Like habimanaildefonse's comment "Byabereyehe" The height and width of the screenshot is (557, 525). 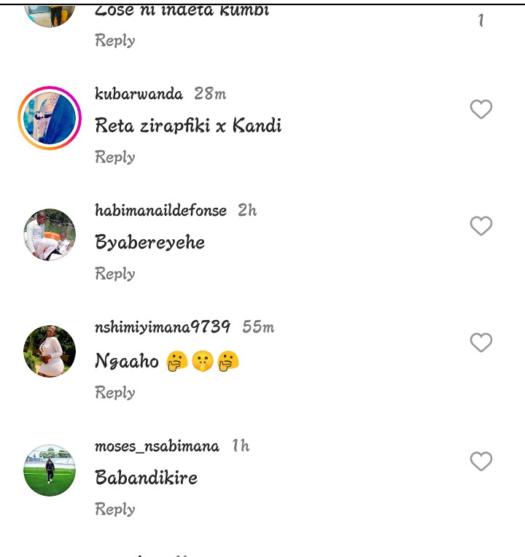tap(481, 226)
